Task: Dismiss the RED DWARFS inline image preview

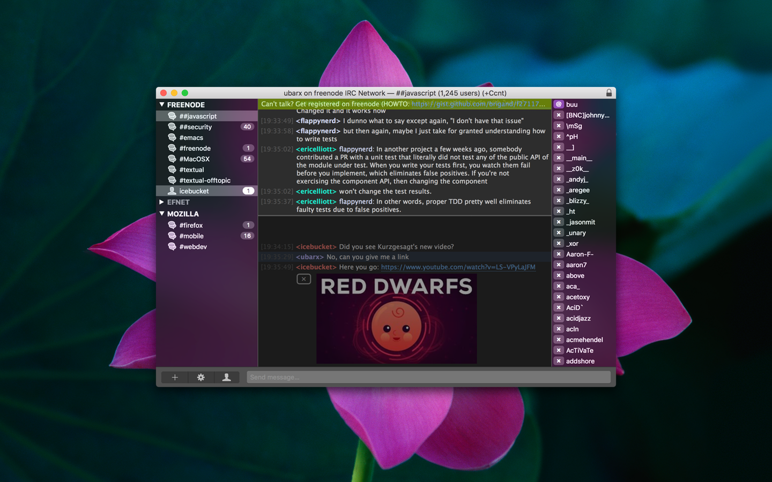Action: tap(303, 278)
